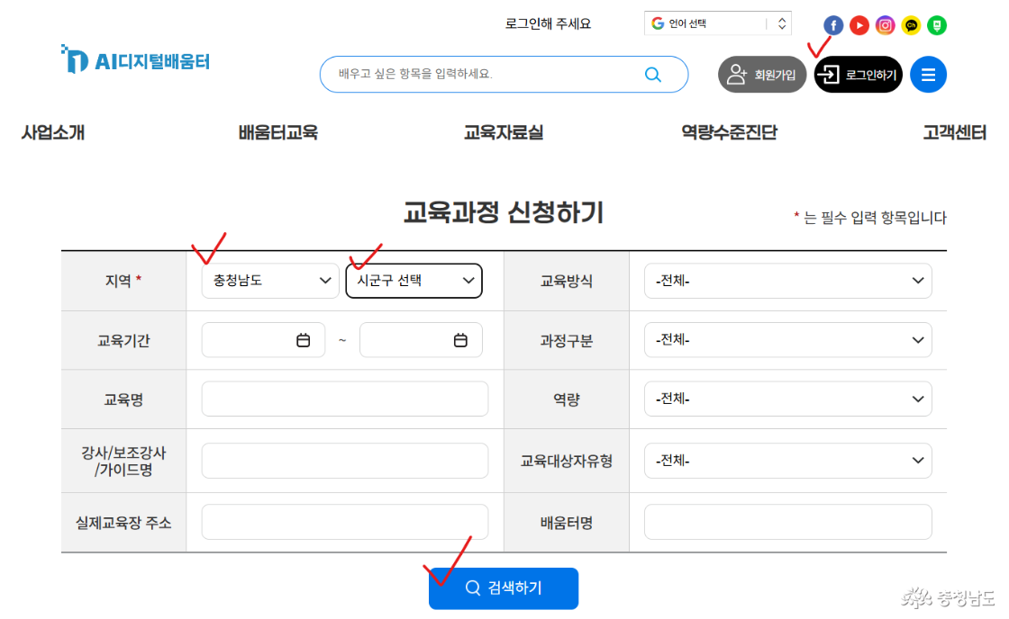
Task: Click the 교육명 text field
Action: (345, 399)
